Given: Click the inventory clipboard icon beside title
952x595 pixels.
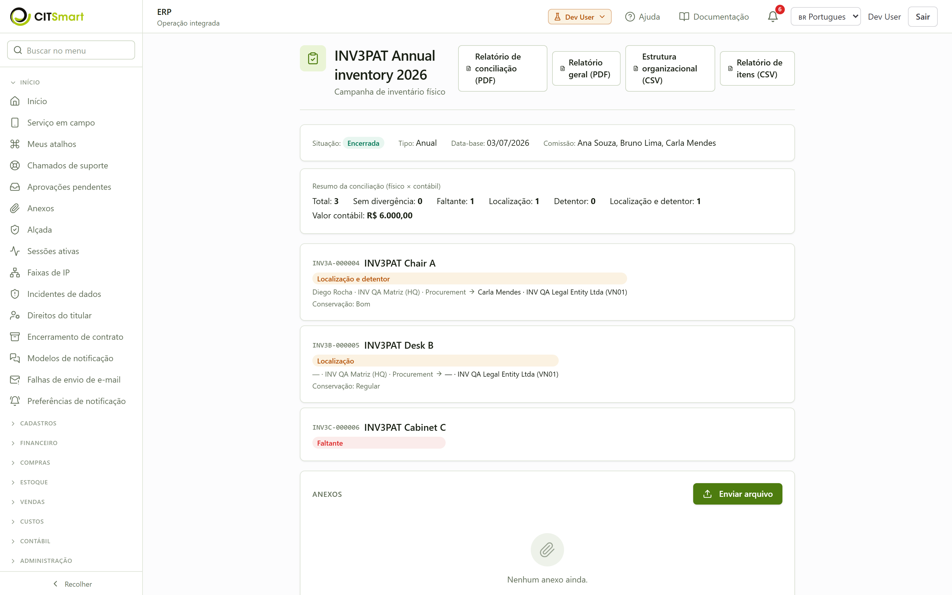Looking at the screenshot, I should coord(313,59).
